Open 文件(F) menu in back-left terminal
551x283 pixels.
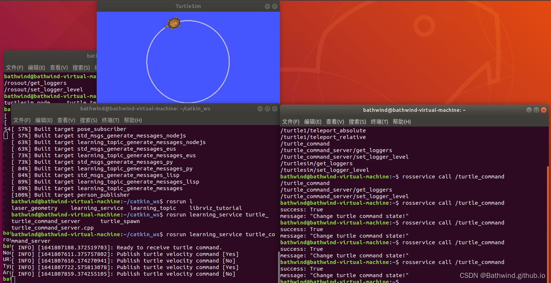point(15,68)
